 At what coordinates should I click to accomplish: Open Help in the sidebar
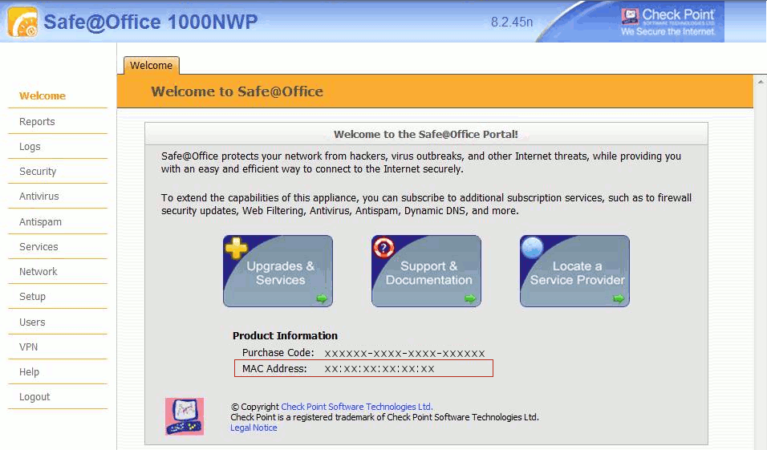point(30,372)
